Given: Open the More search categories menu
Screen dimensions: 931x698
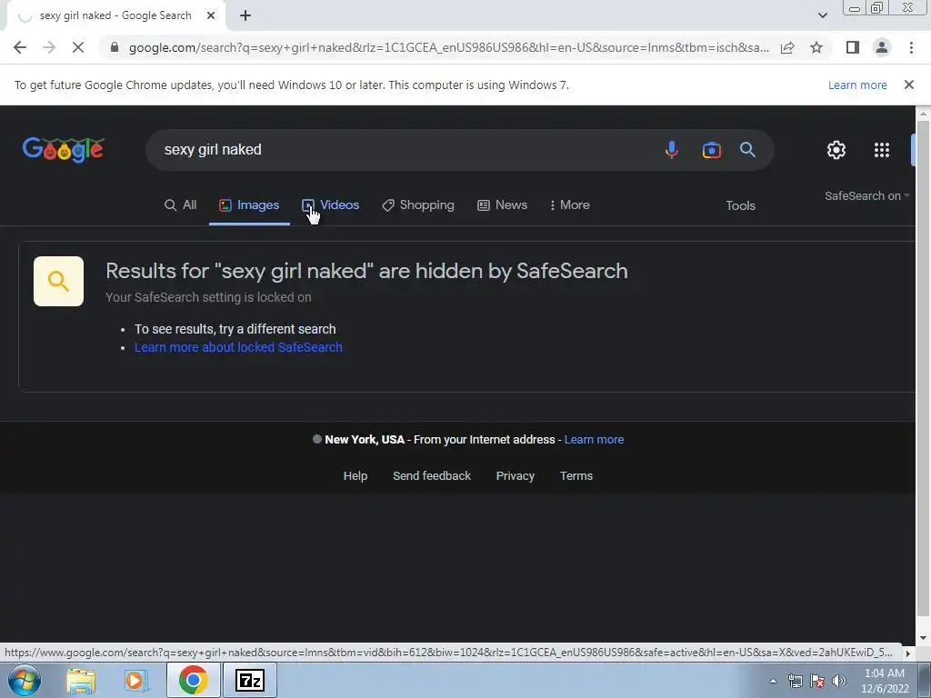Looking at the screenshot, I should tap(569, 204).
